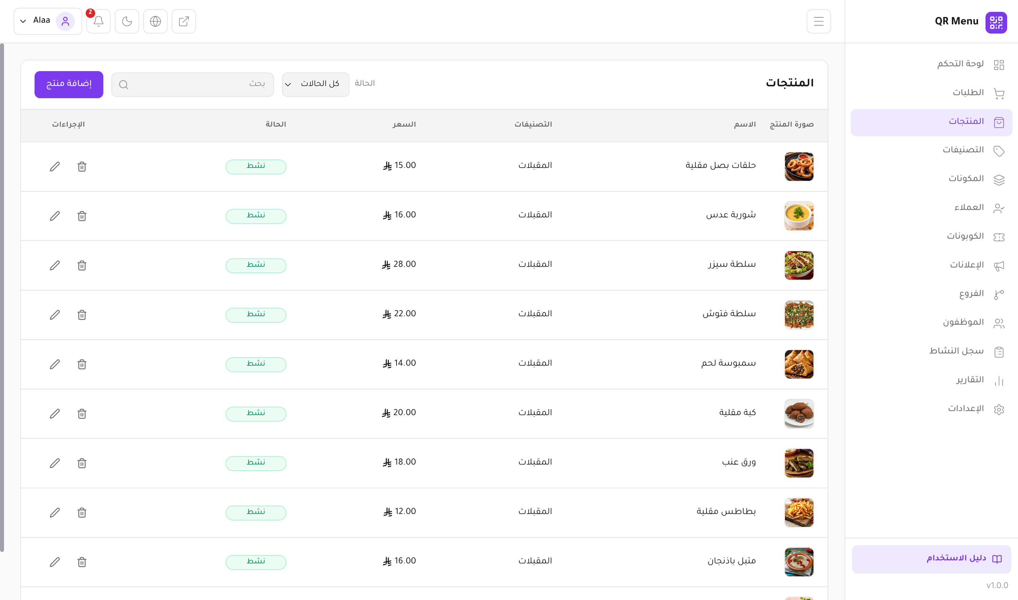Sort by الاسم column header
Image resolution: width=1018 pixels, height=600 pixels.
point(745,125)
